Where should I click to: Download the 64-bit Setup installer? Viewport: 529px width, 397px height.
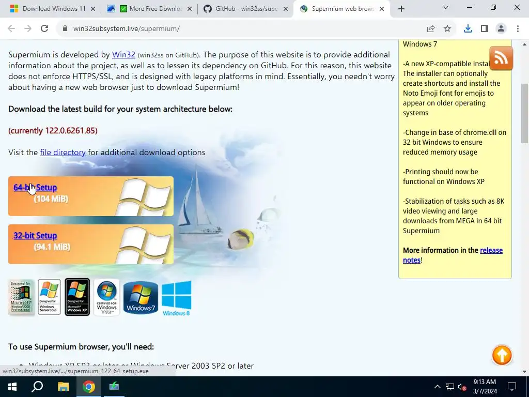coord(35,187)
